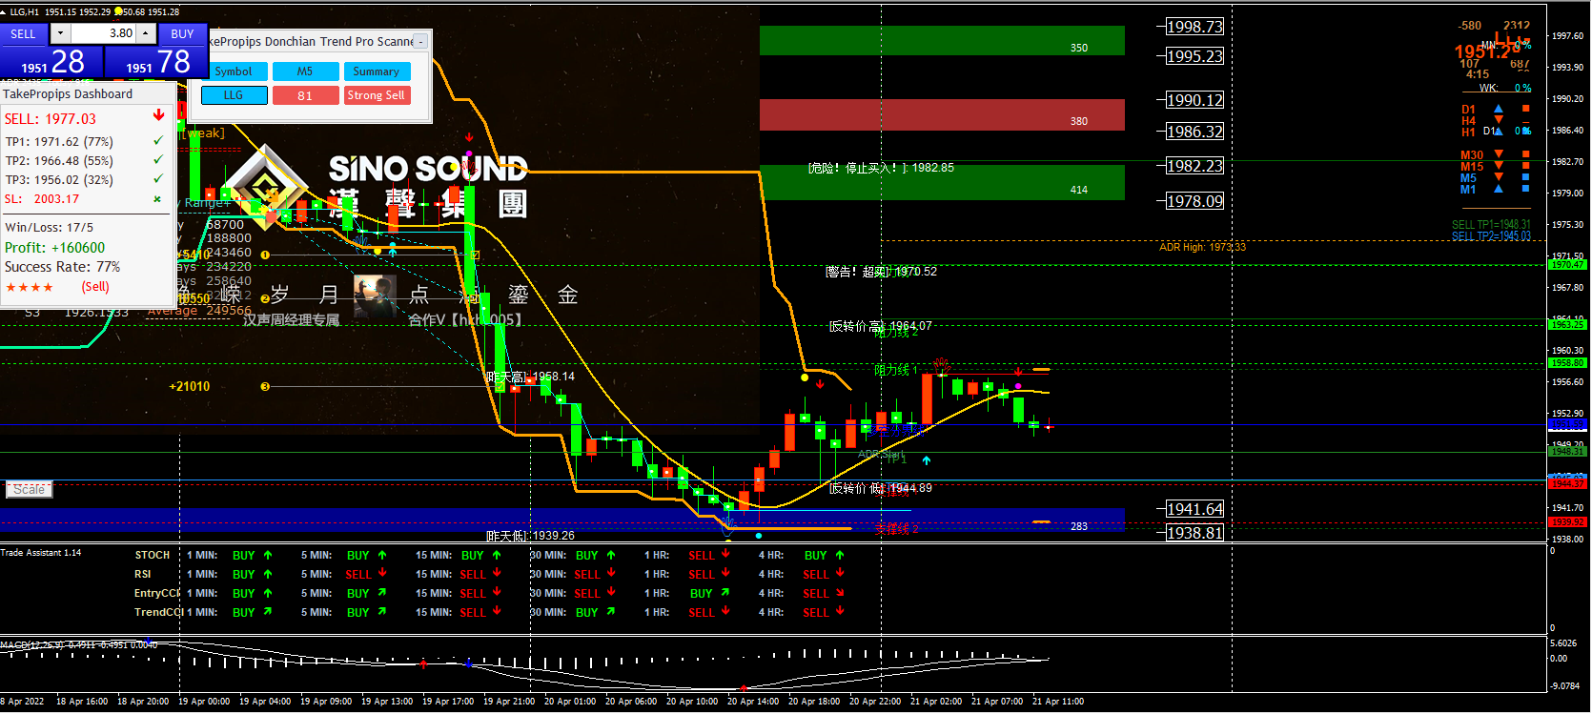Click the green 1970.47 price axis tag
Screen dimensions: 1592x714
coord(1567,265)
